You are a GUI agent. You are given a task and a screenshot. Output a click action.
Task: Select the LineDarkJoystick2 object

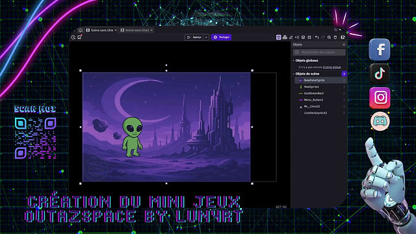(x=320, y=113)
